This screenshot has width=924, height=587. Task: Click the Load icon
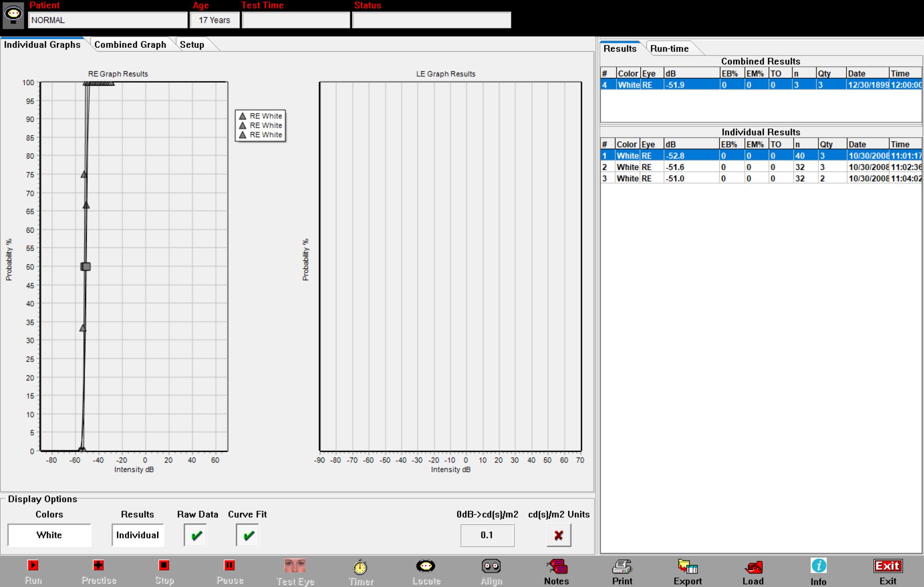[x=753, y=567]
